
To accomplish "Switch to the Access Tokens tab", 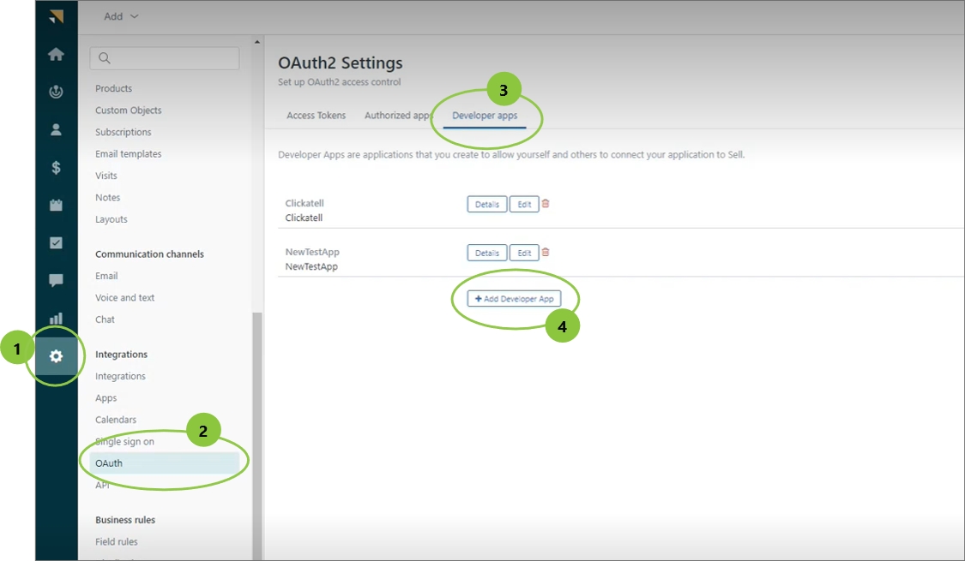I will coord(317,116).
